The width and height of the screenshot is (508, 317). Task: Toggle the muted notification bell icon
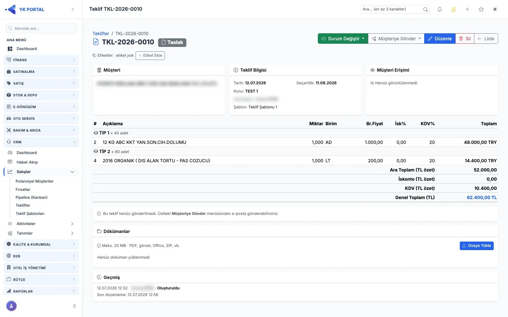454,10
